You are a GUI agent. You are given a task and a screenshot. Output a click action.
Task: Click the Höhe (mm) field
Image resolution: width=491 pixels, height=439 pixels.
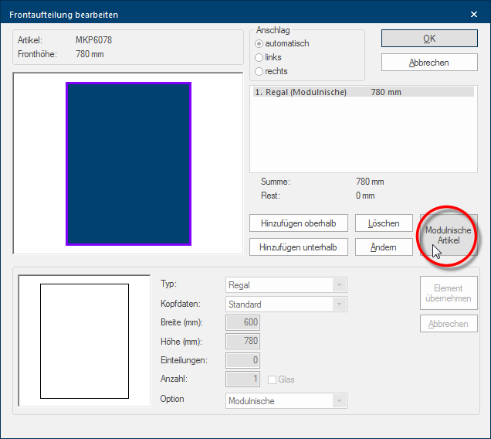click(x=243, y=341)
